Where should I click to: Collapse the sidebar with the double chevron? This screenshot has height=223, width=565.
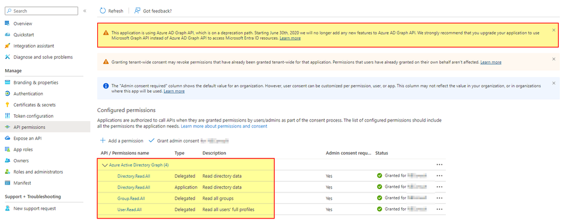click(x=85, y=11)
